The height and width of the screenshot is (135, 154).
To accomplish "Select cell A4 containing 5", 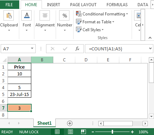I will 19,87.
